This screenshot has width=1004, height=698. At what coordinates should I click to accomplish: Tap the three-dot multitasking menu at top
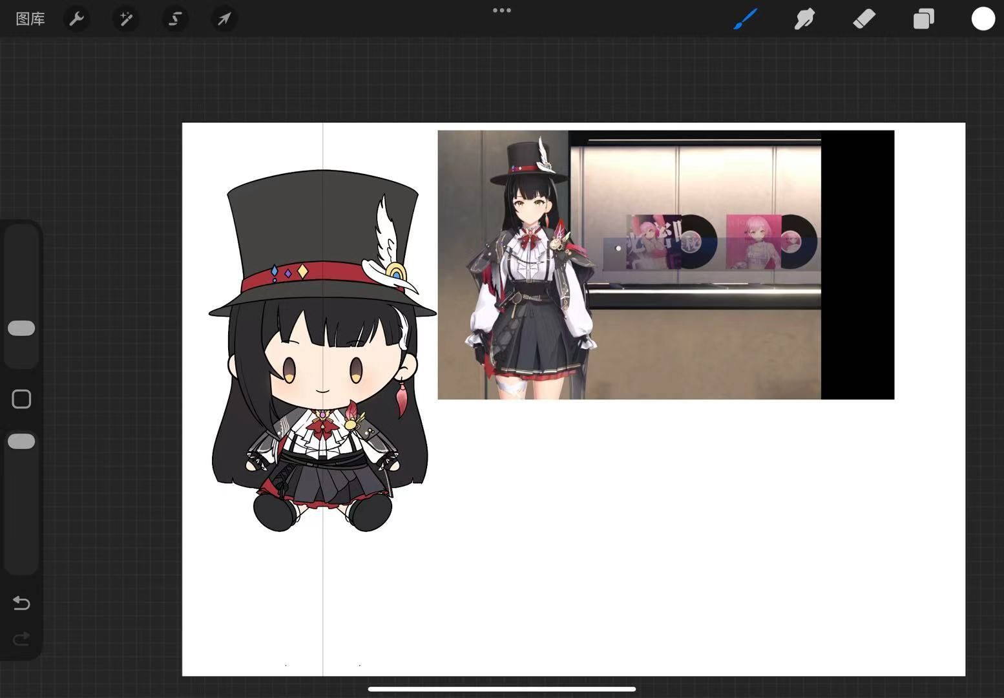(x=502, y=10)
